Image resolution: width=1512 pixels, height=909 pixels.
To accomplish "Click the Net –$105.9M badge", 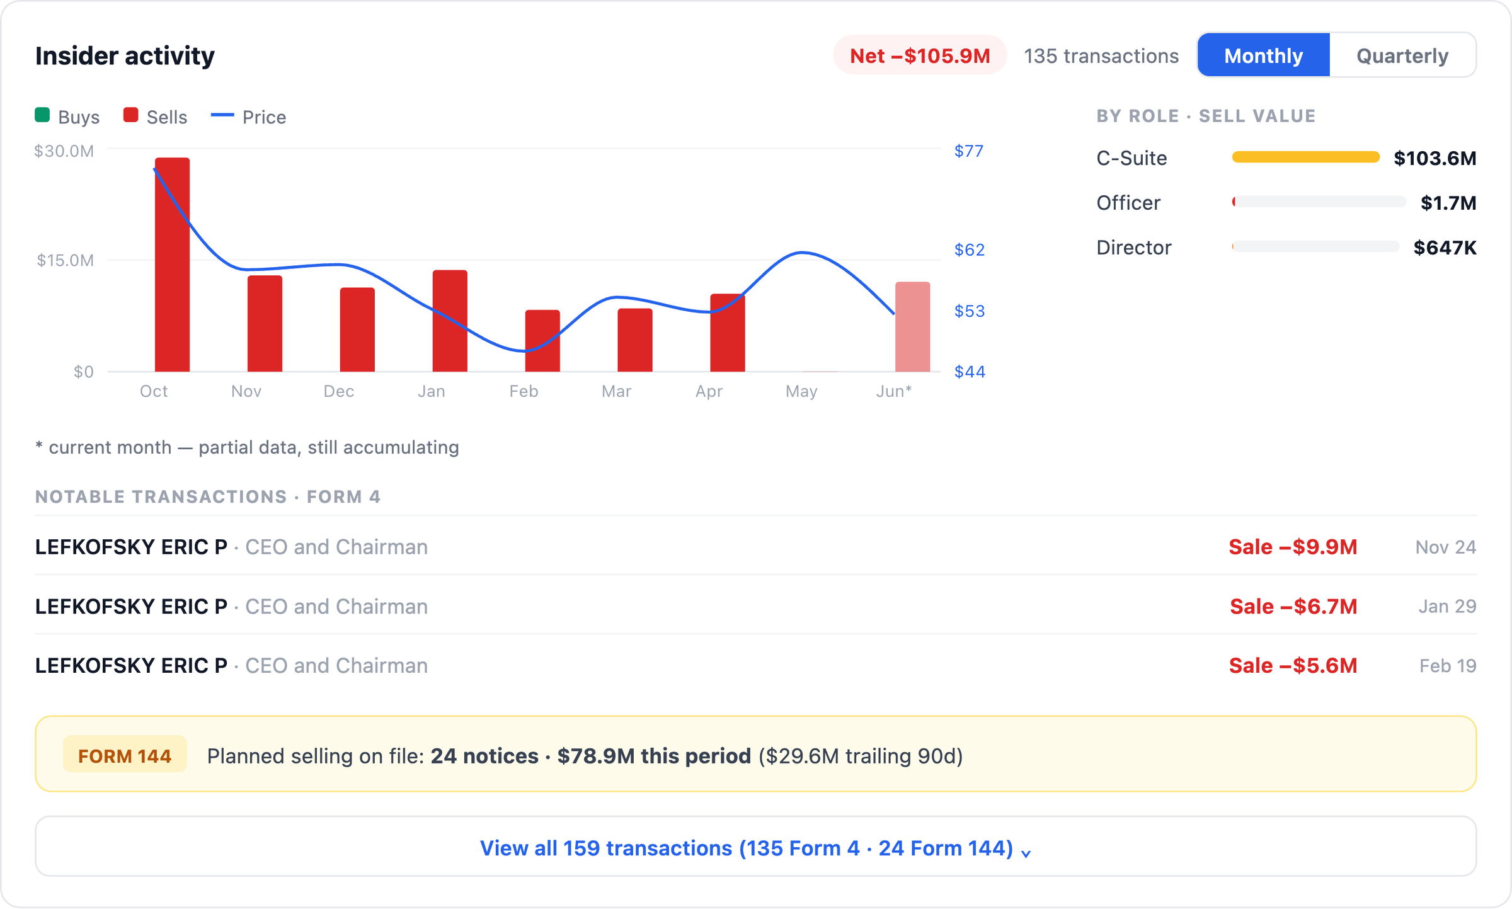I will (x=920, y=55).
